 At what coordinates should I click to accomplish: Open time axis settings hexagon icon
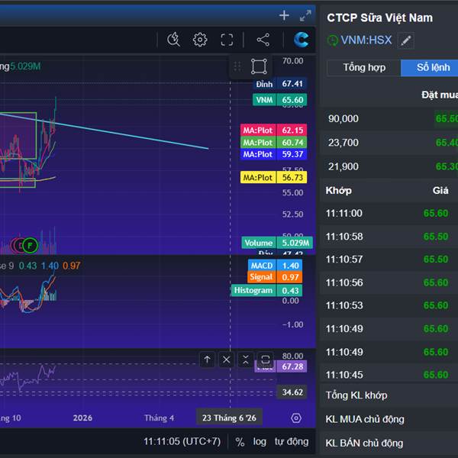click(296, 418)
